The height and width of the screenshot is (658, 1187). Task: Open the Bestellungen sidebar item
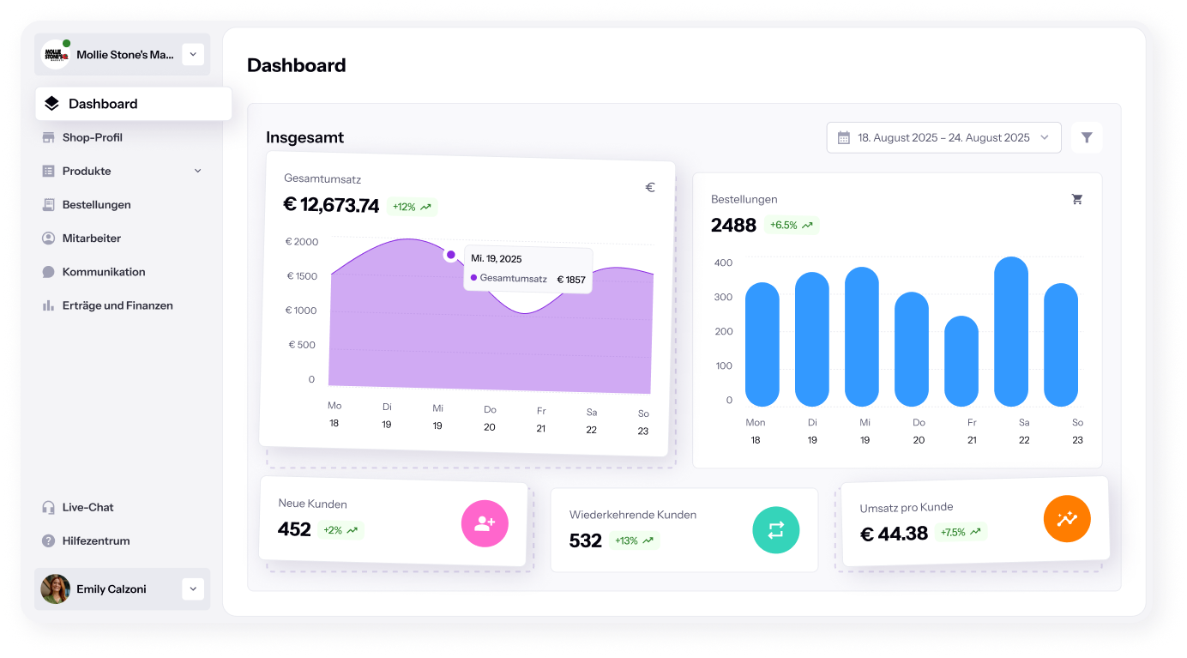tap(96, 205)
